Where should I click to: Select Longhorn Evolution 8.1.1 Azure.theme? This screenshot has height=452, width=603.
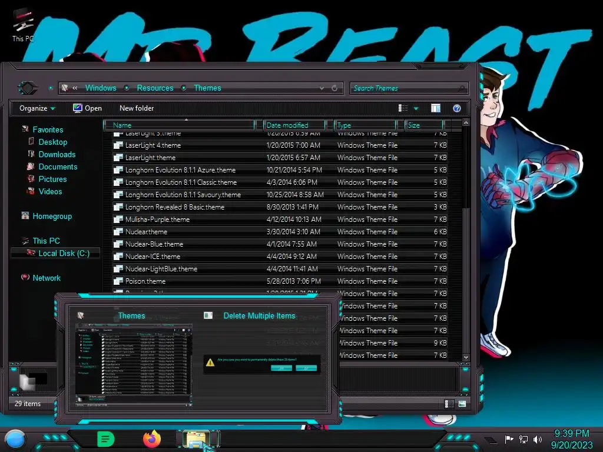180,170
